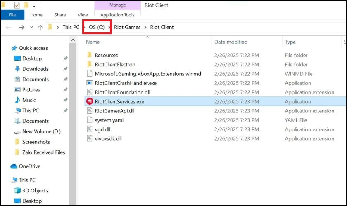Sort by the Name column header
This screenshot has width=347, height=206.
[x=93, y=42]
